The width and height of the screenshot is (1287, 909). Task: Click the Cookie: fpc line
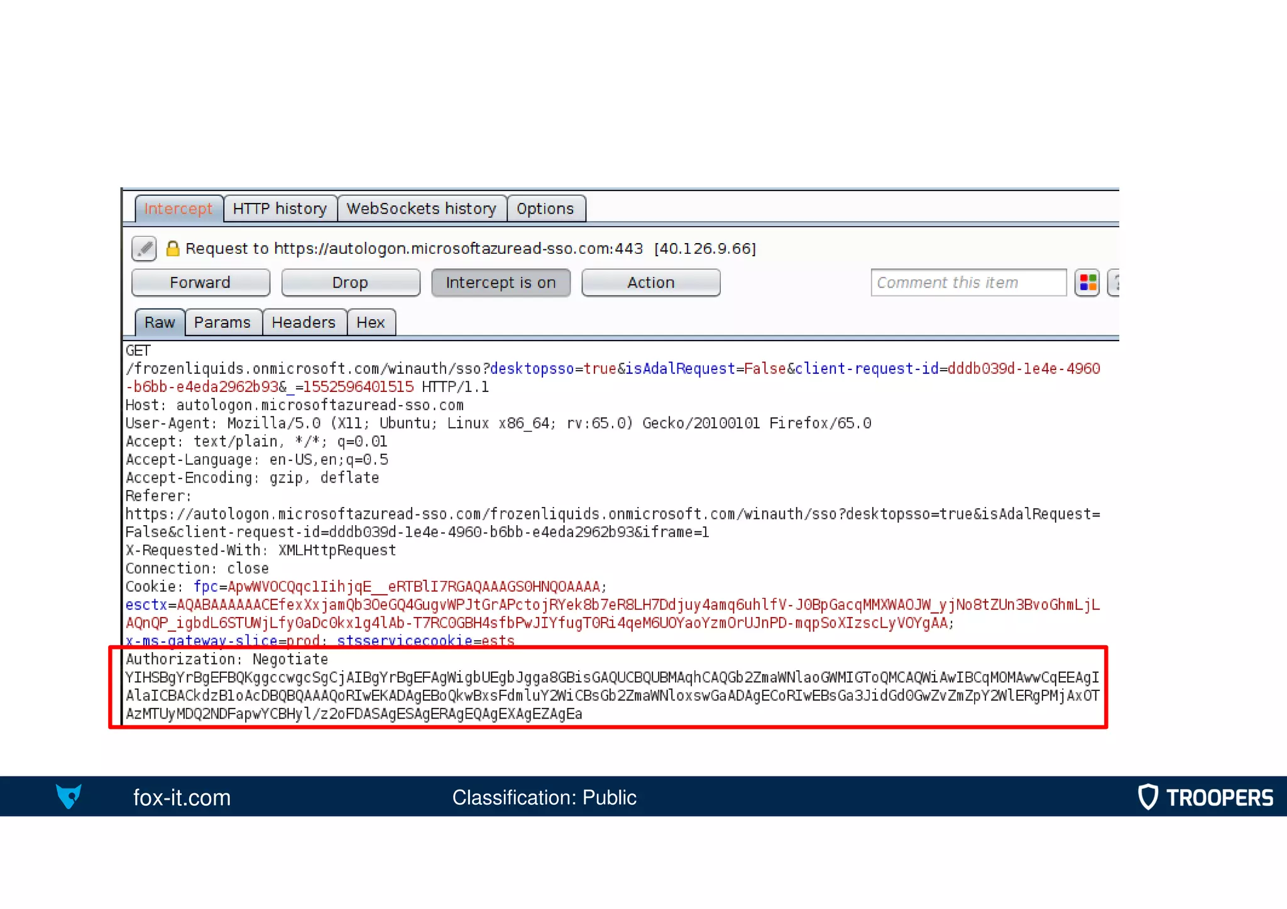point(366,587)
